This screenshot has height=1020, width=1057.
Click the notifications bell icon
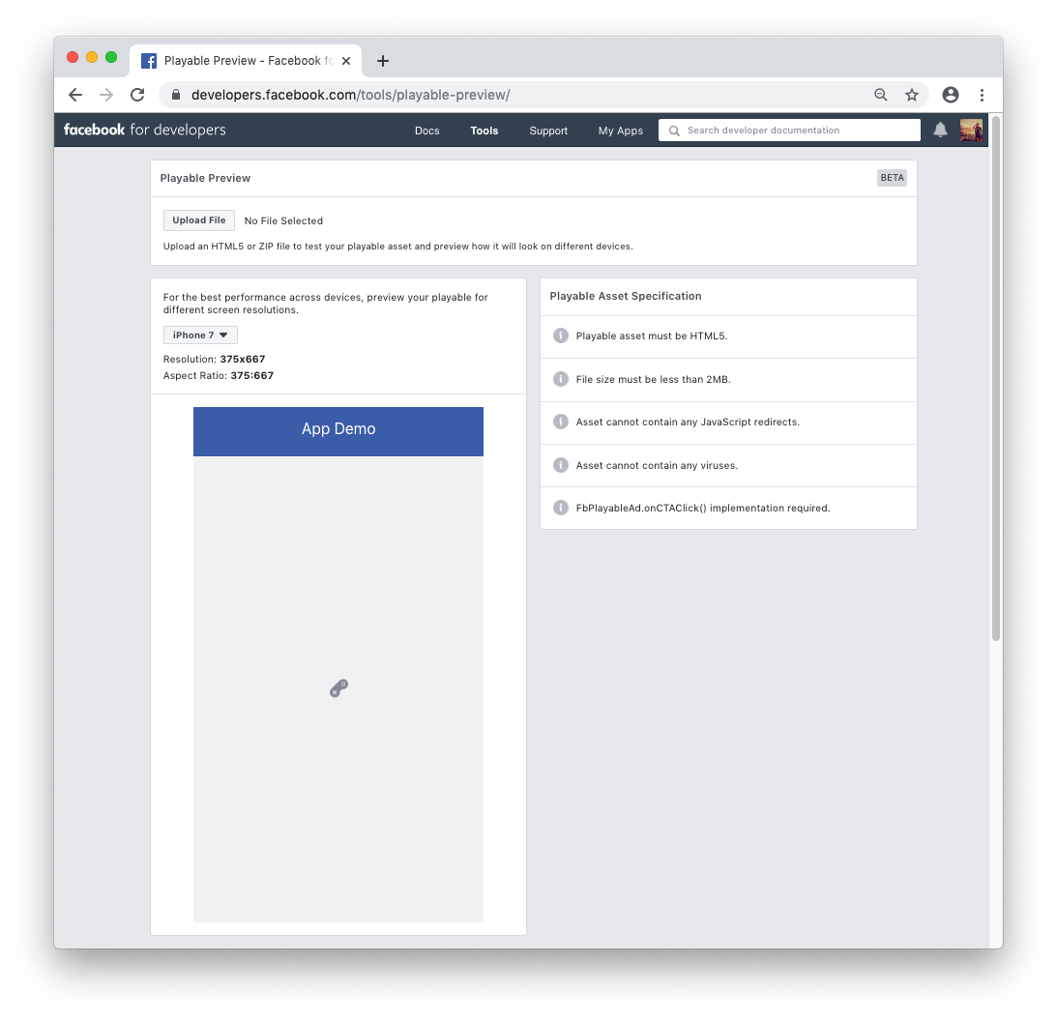[x=940, y=131]
